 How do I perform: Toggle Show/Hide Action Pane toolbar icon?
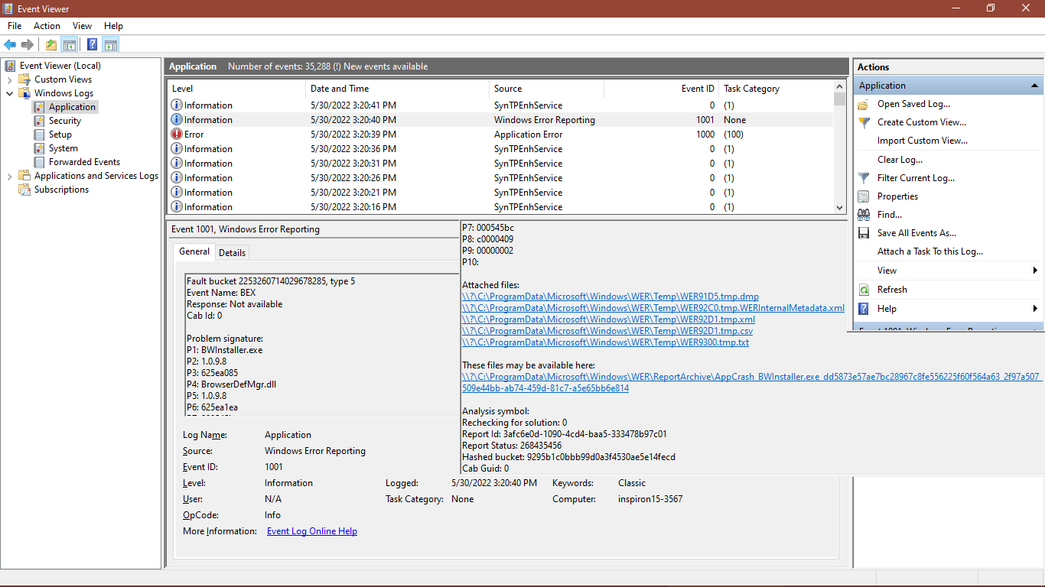tap(111, 44)
